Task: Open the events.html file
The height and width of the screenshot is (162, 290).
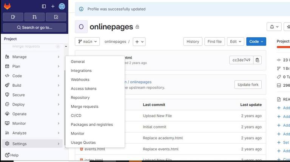Action: 95,149
